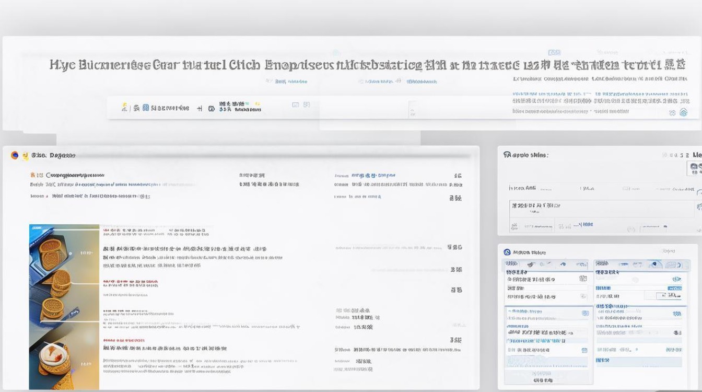Click the 'Gcae. Dogaoze' window title tab

pos(53,155)
